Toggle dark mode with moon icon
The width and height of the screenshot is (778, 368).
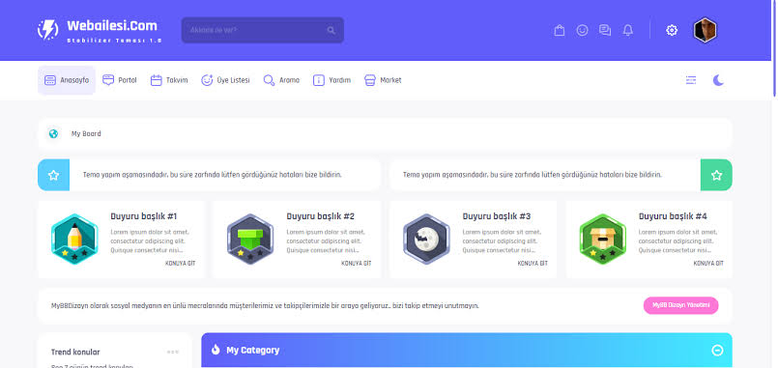click(x=718, y=80)
